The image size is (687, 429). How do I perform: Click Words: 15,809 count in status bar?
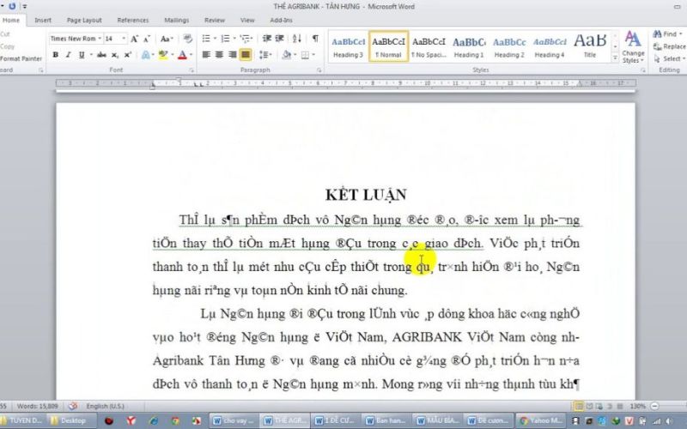[x=37, y=406]
